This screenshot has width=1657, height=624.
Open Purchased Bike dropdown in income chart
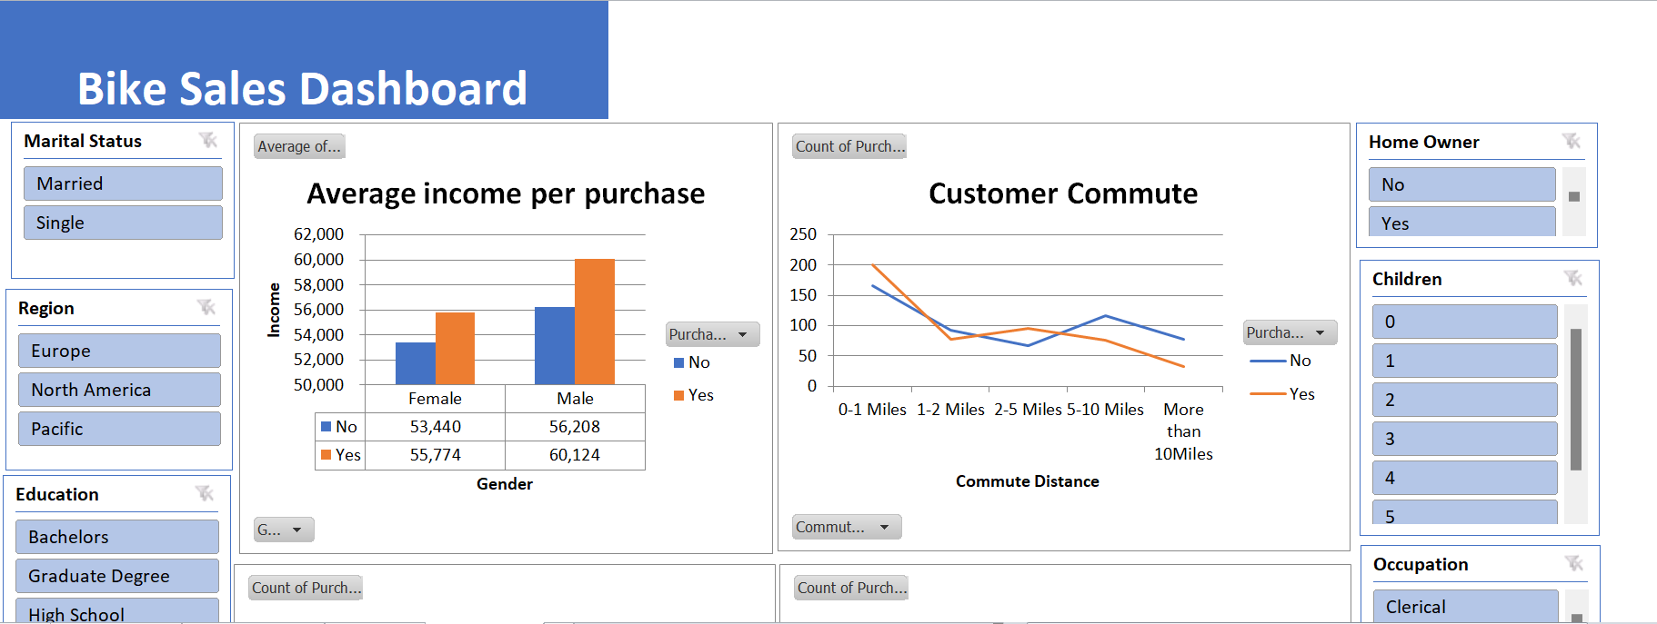click(x=712, y=334)
